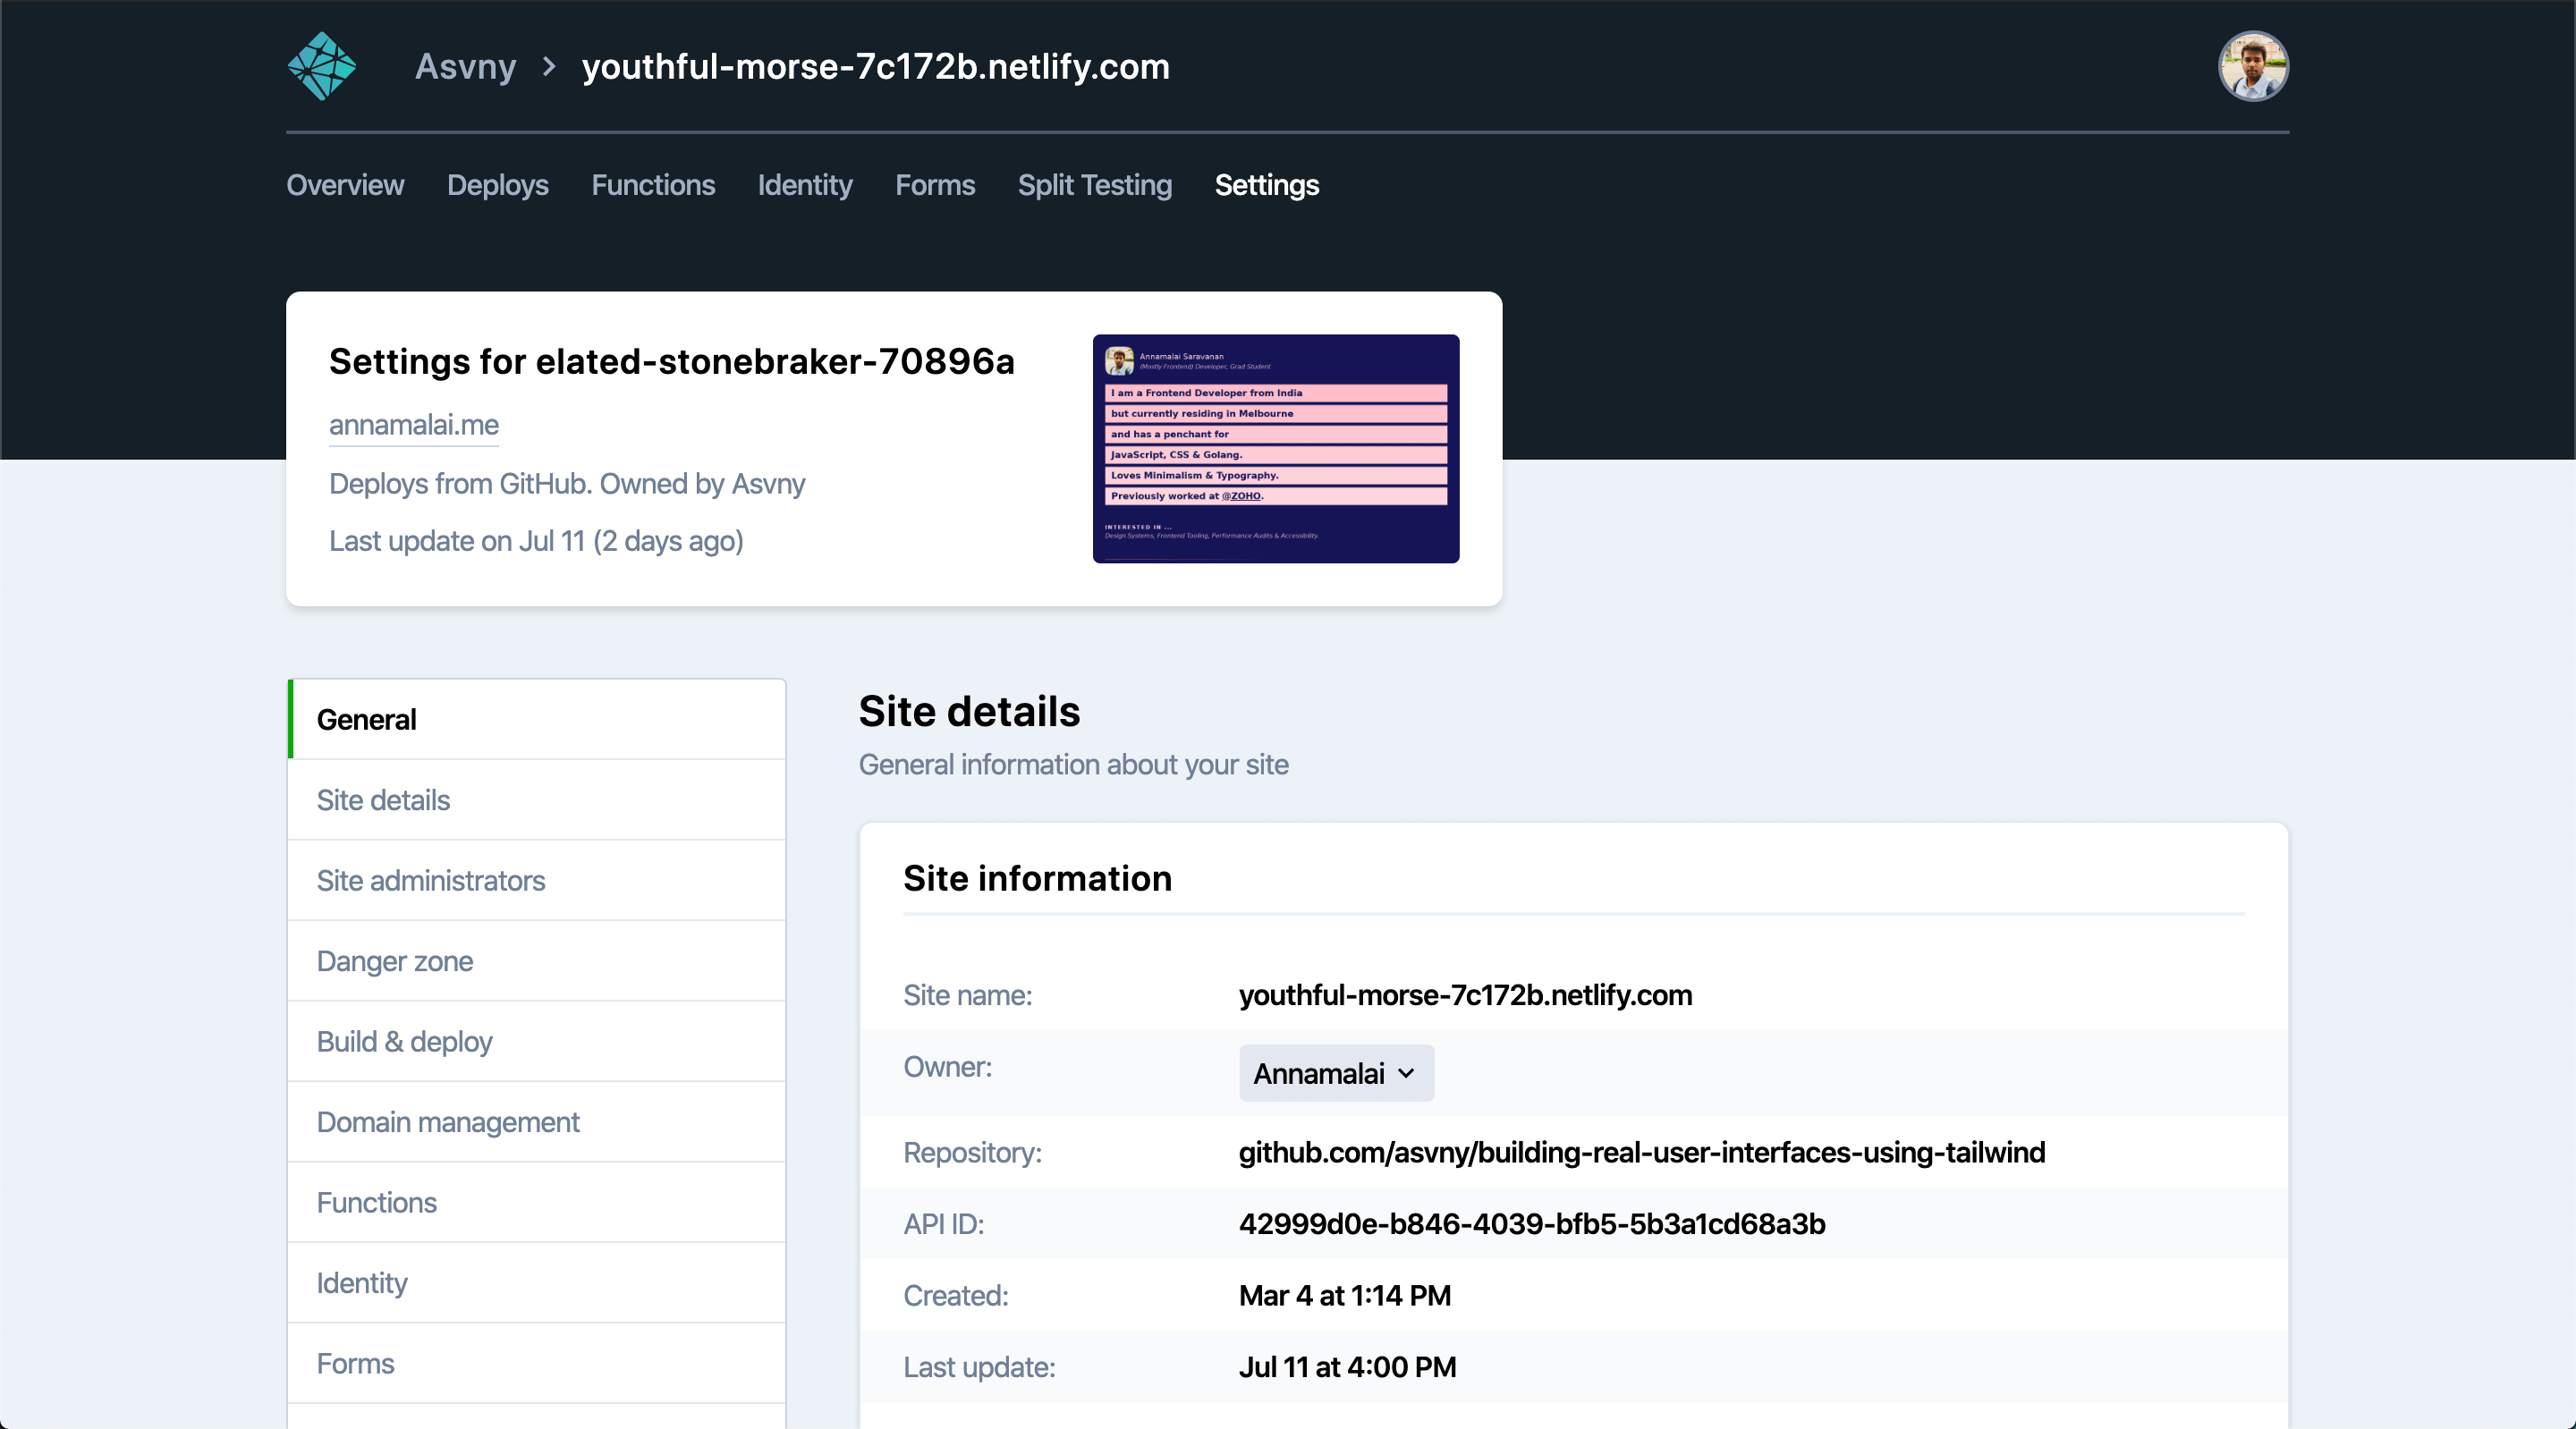Open the user avatar menu
Screen dimensions: 2576x1429
tap(2252, 66)
